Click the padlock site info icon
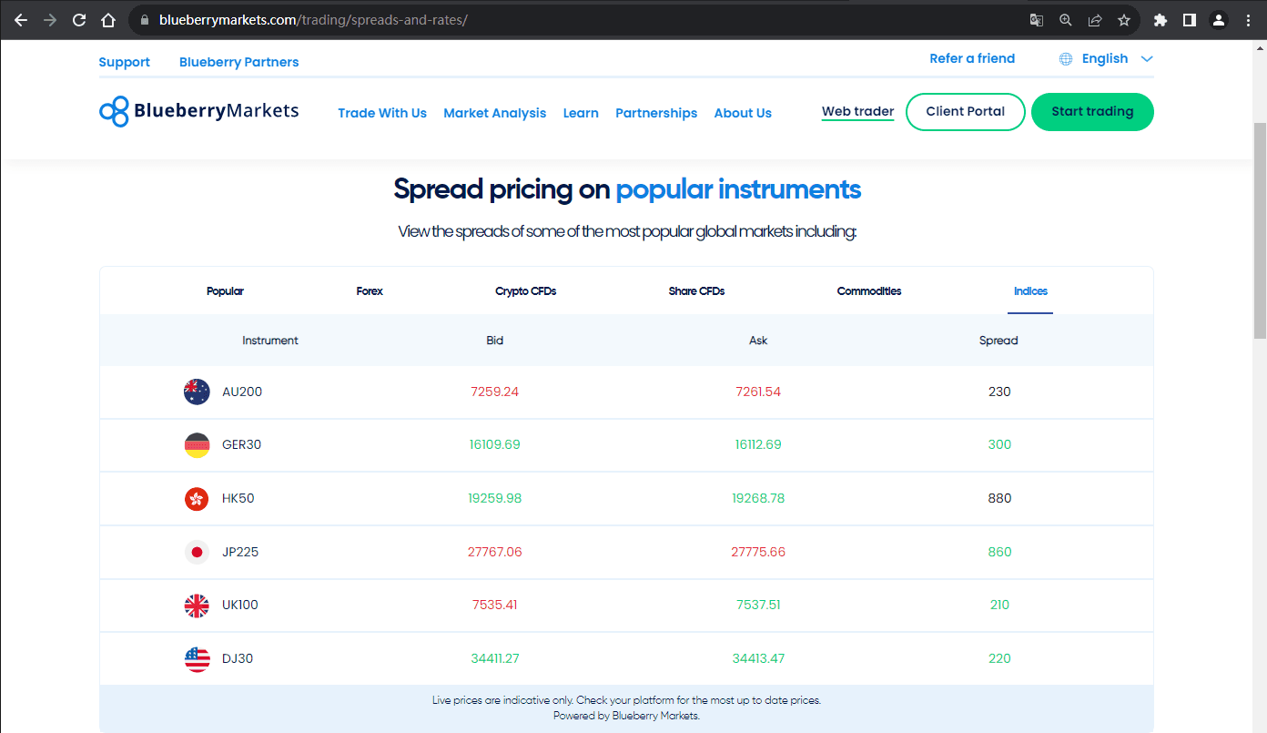 click(x=144, y=20)
